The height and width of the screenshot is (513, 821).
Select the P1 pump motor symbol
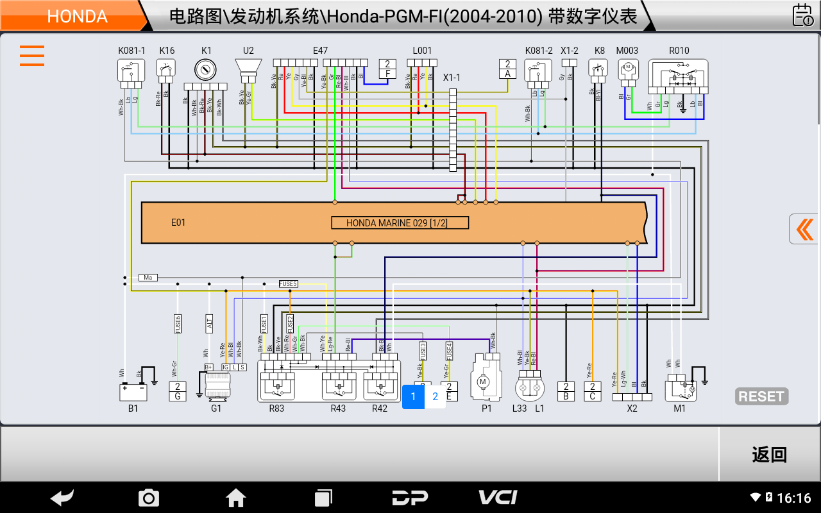(x=485, y=376)
